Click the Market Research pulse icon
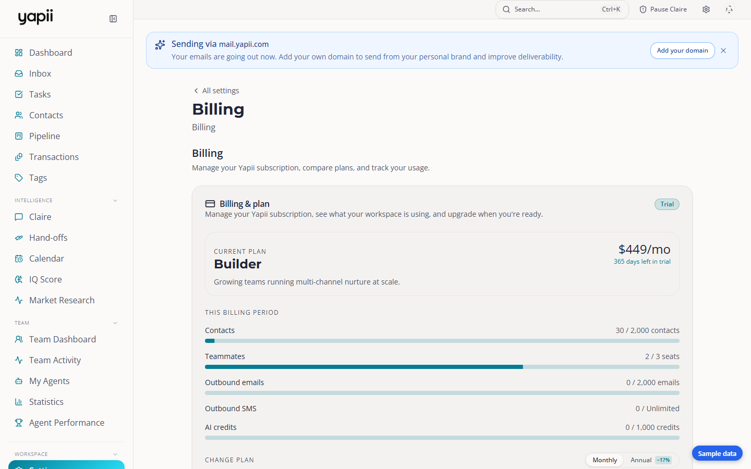This screenshot has height=469, width=751. 19,300
